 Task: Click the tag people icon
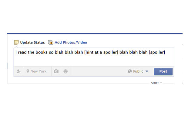(18, 71)
